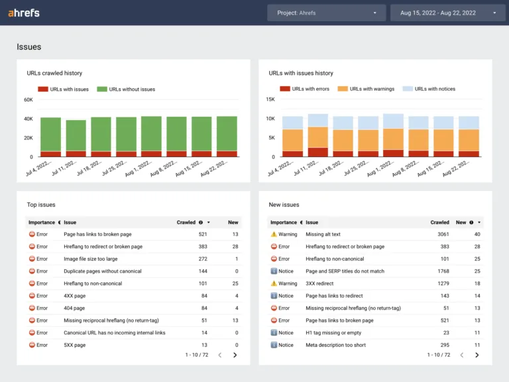The height and width of the screenshot is (382, 509).
Task: Click the Top issues panel title
Action: click(x=41, y=205)
